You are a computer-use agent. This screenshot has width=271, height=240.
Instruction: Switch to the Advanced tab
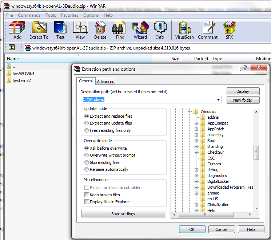pyautogui.click(x=105, y=82)
